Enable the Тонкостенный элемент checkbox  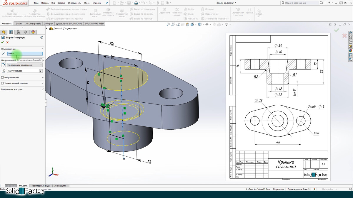pyautogui.click(x=3, y=83)
